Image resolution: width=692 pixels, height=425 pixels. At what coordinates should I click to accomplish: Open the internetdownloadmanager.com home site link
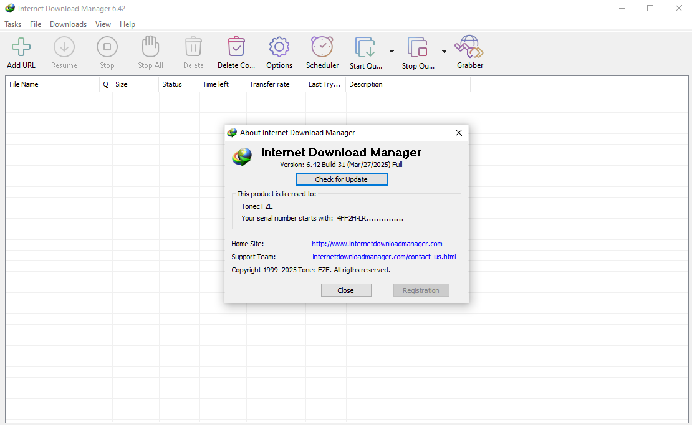[x=377, y=244]
